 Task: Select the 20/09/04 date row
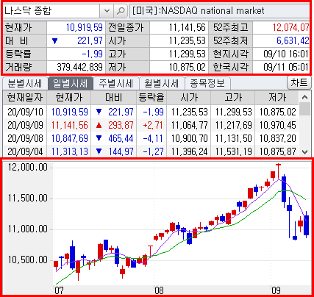[x=151, y=151]
